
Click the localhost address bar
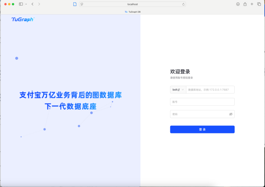132,4
